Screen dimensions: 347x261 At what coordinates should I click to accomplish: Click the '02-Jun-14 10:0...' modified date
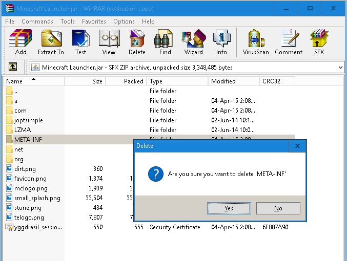(x=233, y=129)
